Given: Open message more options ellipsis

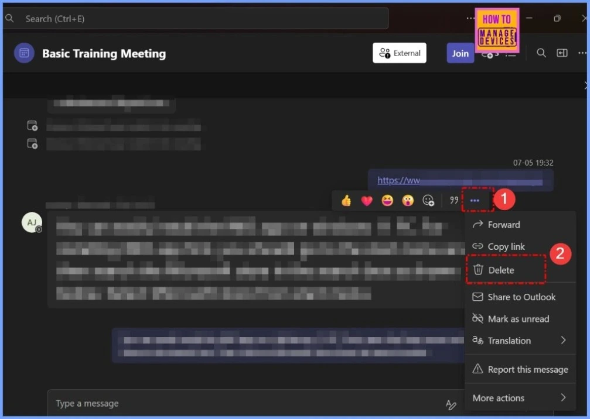Looking at the screenshot, I should pyautogui.click(x=475, y=201).
